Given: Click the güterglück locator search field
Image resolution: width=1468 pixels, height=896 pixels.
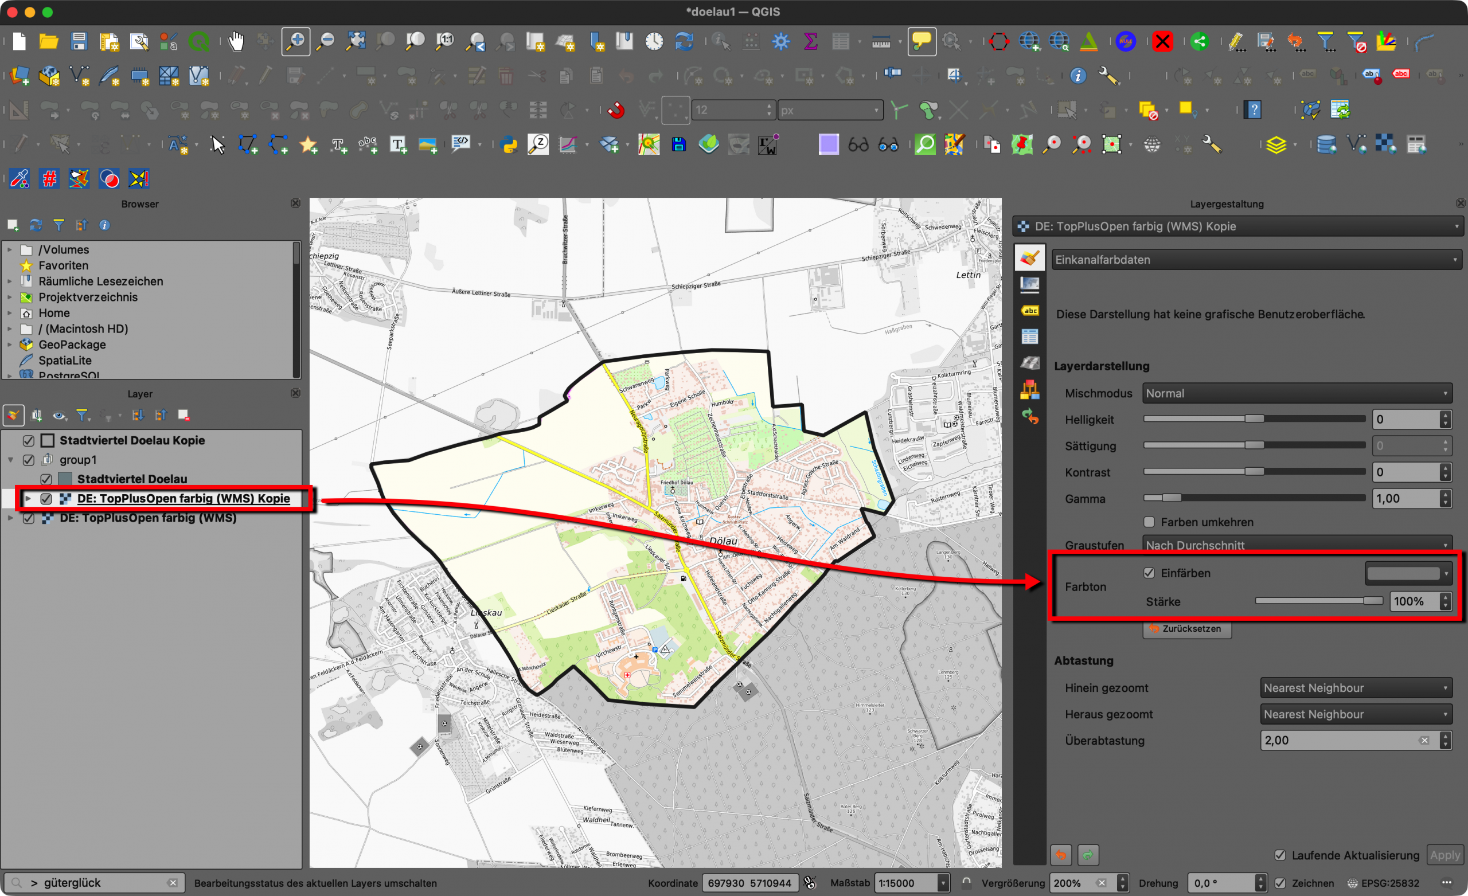Looking at the screenshot, I should click(95, 883).
